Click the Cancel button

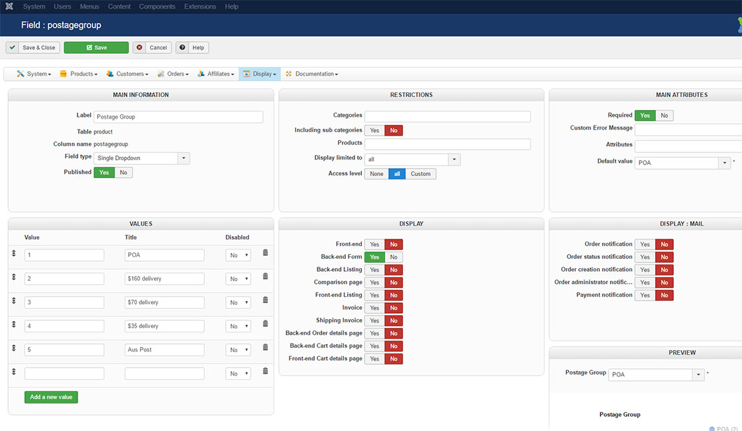(x=152, y=47)
